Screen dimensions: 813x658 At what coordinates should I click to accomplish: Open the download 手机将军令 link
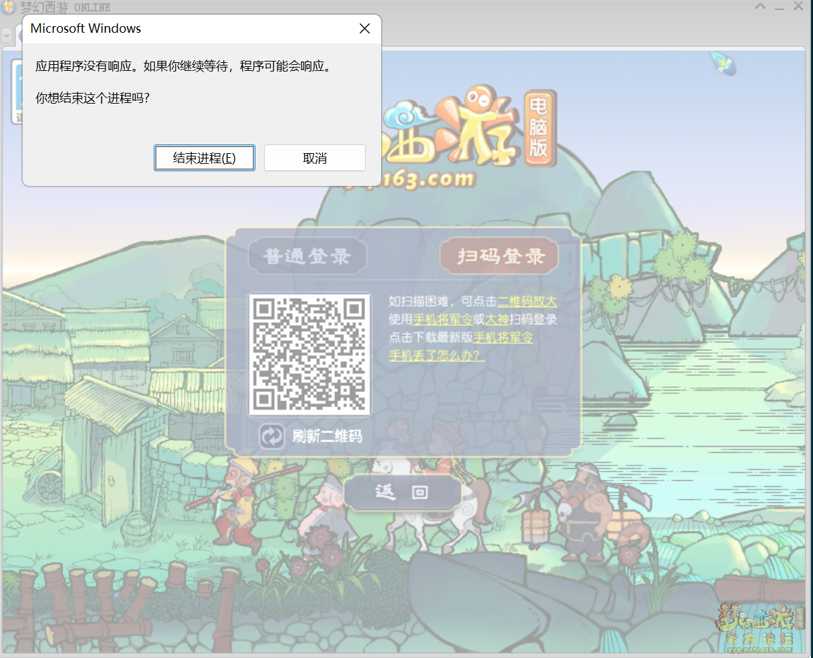503,338
